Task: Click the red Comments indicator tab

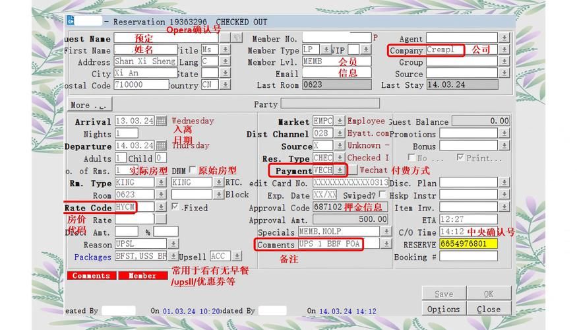Action: tap(91, 275)
